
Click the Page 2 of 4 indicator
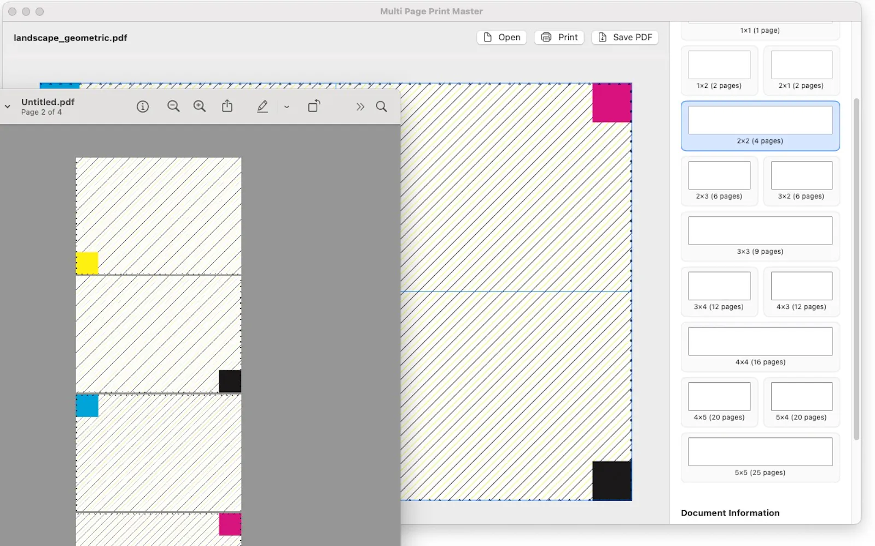tap(42, 112)
